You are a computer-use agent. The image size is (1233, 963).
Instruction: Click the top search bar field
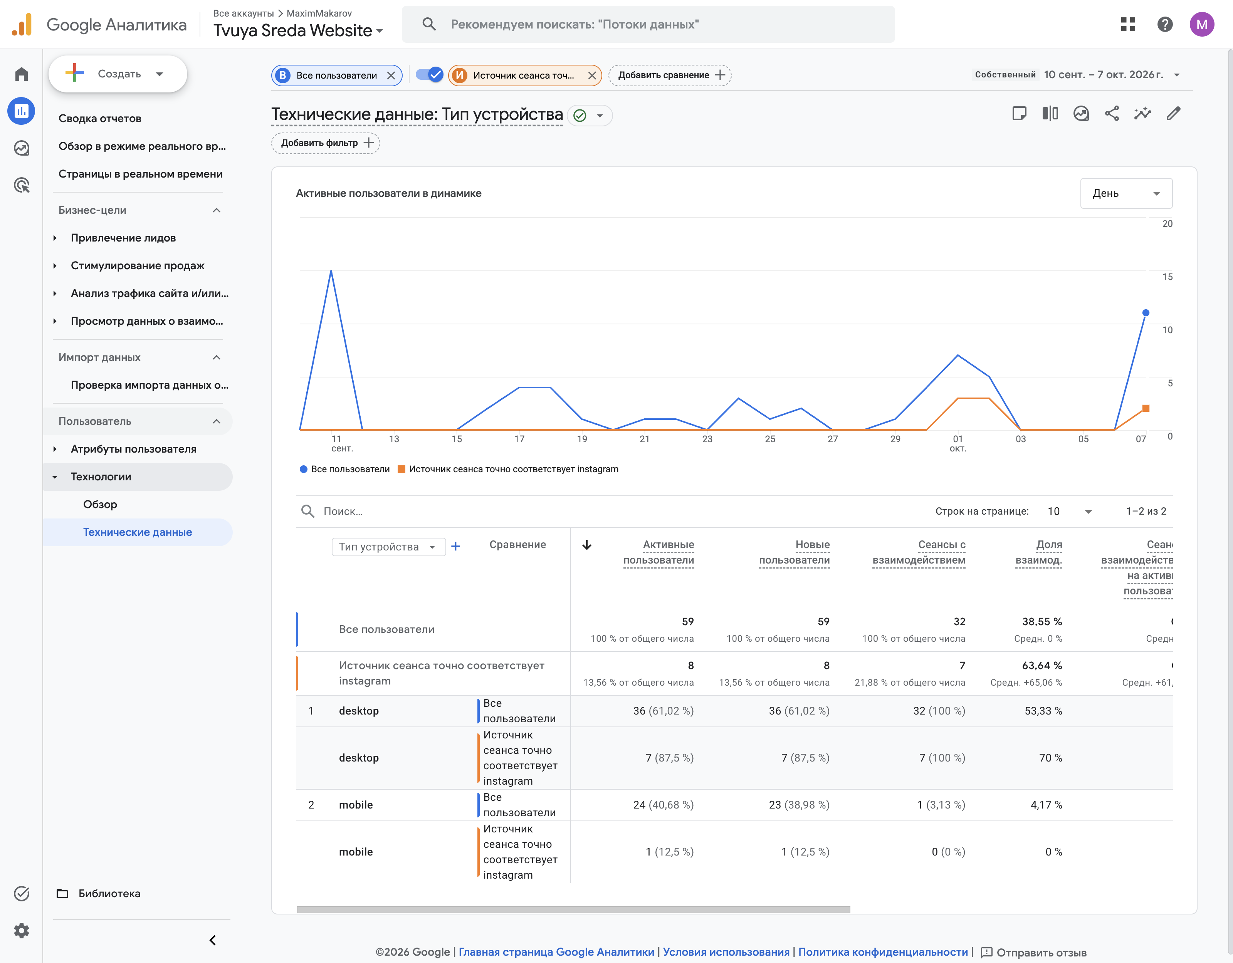coord(648,24)
